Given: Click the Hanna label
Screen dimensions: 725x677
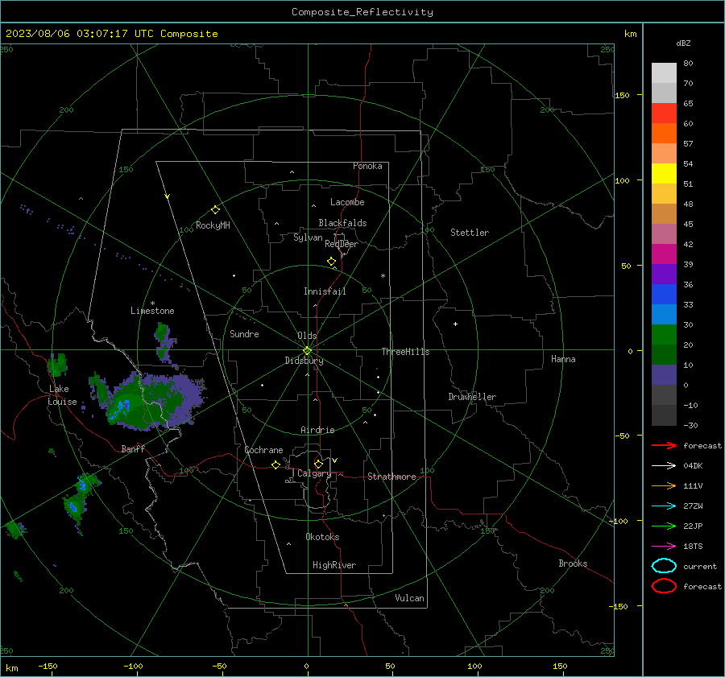Looking at the screenshot, I should coord(563,359).
